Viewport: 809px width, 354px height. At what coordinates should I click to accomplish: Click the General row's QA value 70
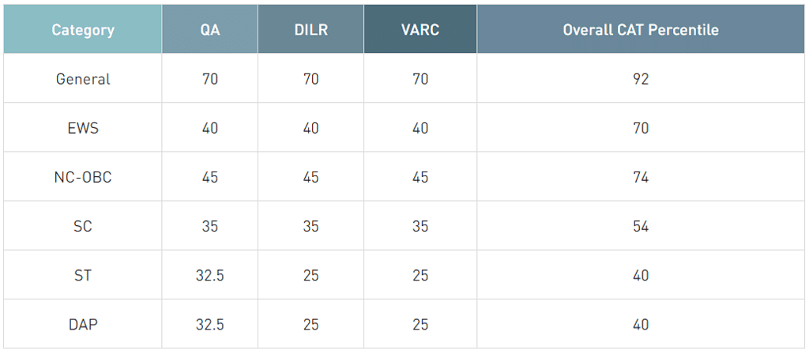point(209,79)
